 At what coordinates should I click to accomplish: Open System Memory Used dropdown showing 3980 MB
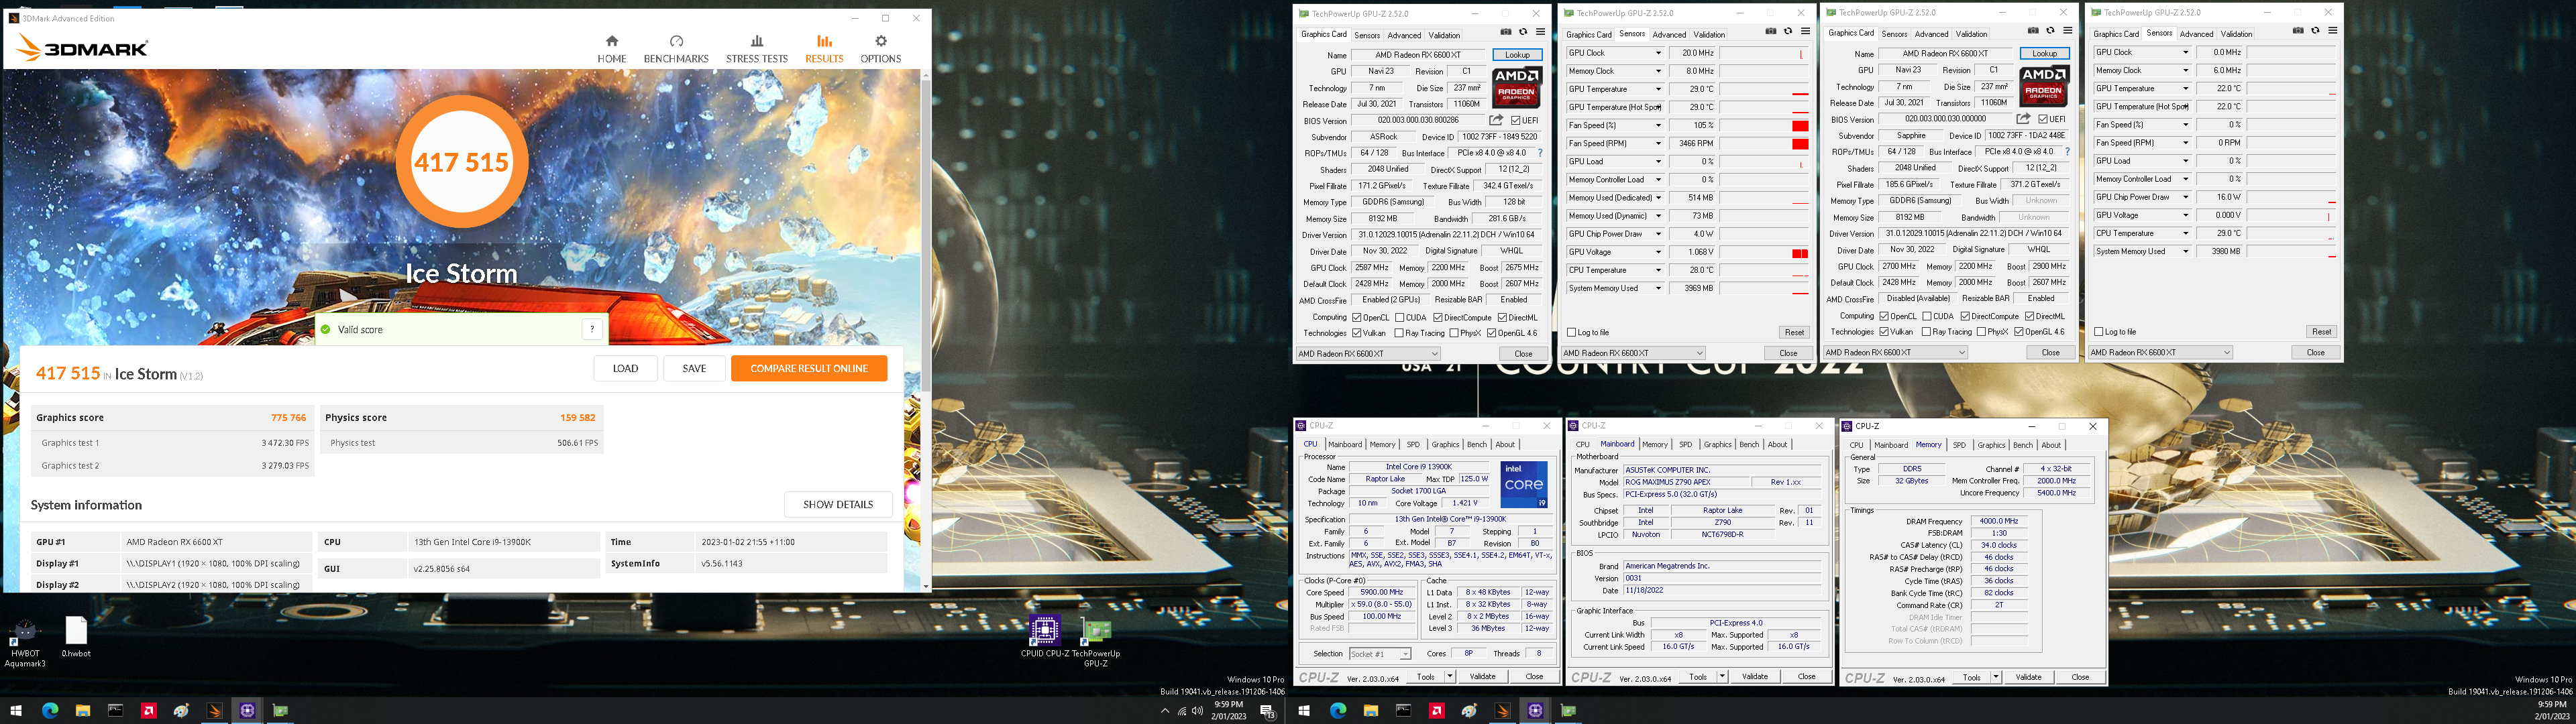click(2185, 251)
